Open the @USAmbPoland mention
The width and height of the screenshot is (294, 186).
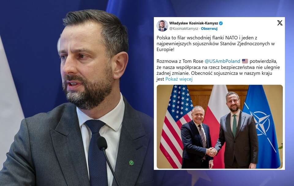222,61
